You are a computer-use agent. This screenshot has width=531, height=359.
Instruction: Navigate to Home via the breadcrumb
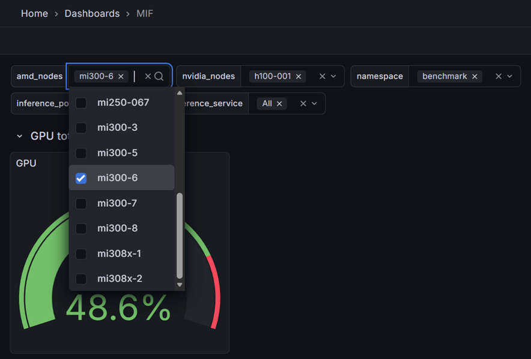34,13
